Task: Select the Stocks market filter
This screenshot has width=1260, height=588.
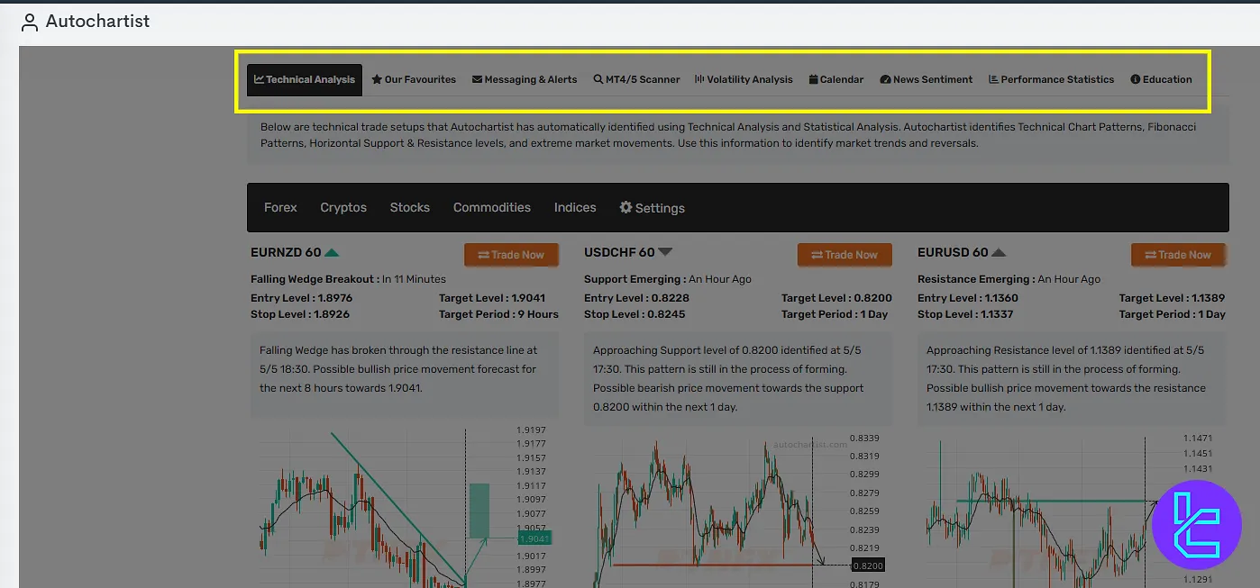Action: pyautogui.click(x=410, y=207)
